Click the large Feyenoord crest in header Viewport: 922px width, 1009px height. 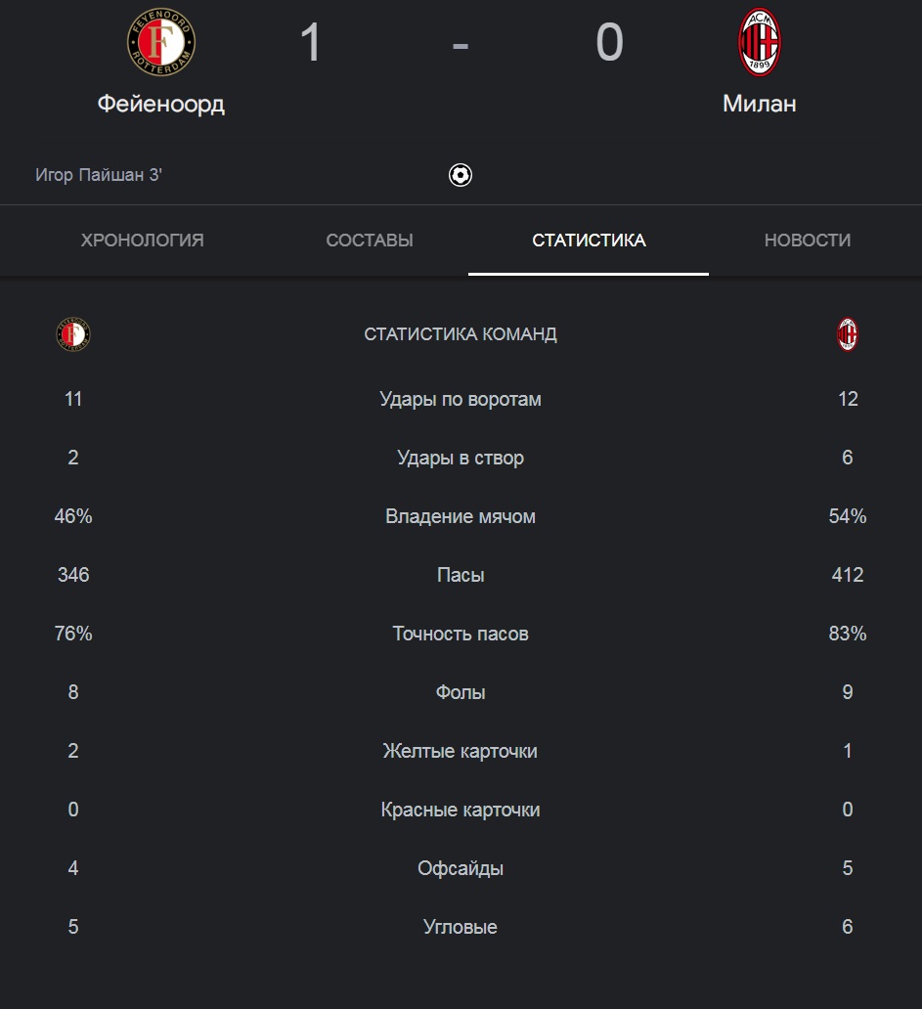[x=161, y=42]
